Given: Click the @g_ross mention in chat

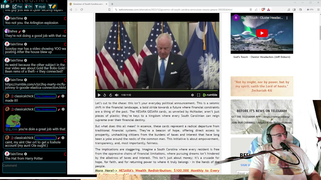Looking at the screenshot, I should [x=11, y=129].
